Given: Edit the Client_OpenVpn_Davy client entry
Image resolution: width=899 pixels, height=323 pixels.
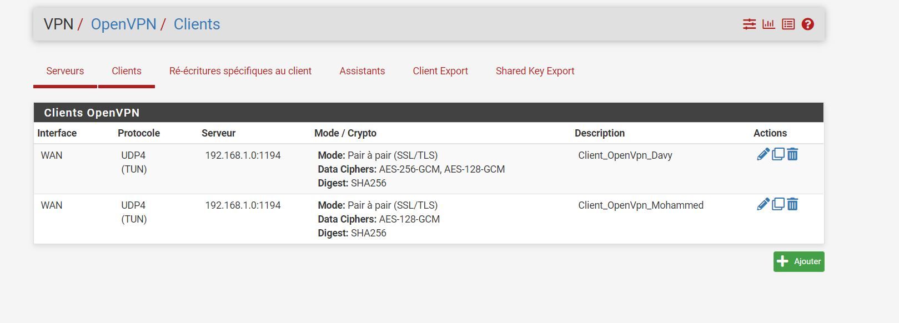Looking at the screenshot, I should coord(763,154).
